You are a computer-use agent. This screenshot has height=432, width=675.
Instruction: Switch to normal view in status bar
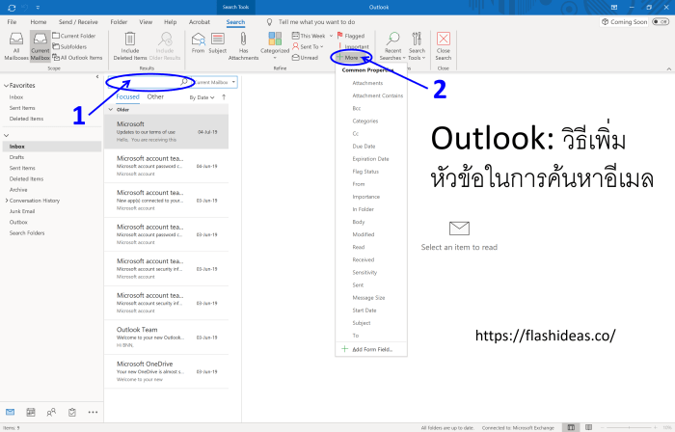[x=571, y=427]
